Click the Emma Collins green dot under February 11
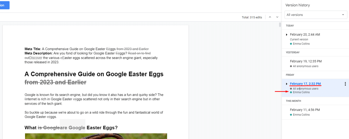The height and width of the screenshot is (139, 349). (x=291, y=115)
